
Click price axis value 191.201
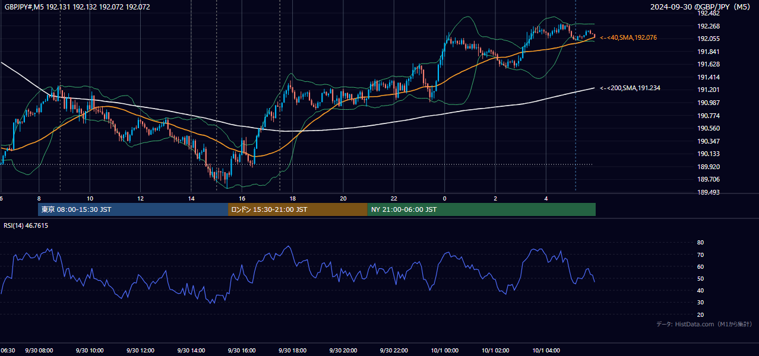[709, 90]
